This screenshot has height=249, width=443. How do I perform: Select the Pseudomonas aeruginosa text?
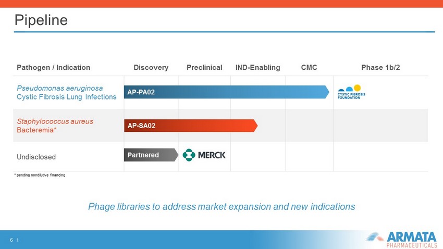click(x=59, y=88)
